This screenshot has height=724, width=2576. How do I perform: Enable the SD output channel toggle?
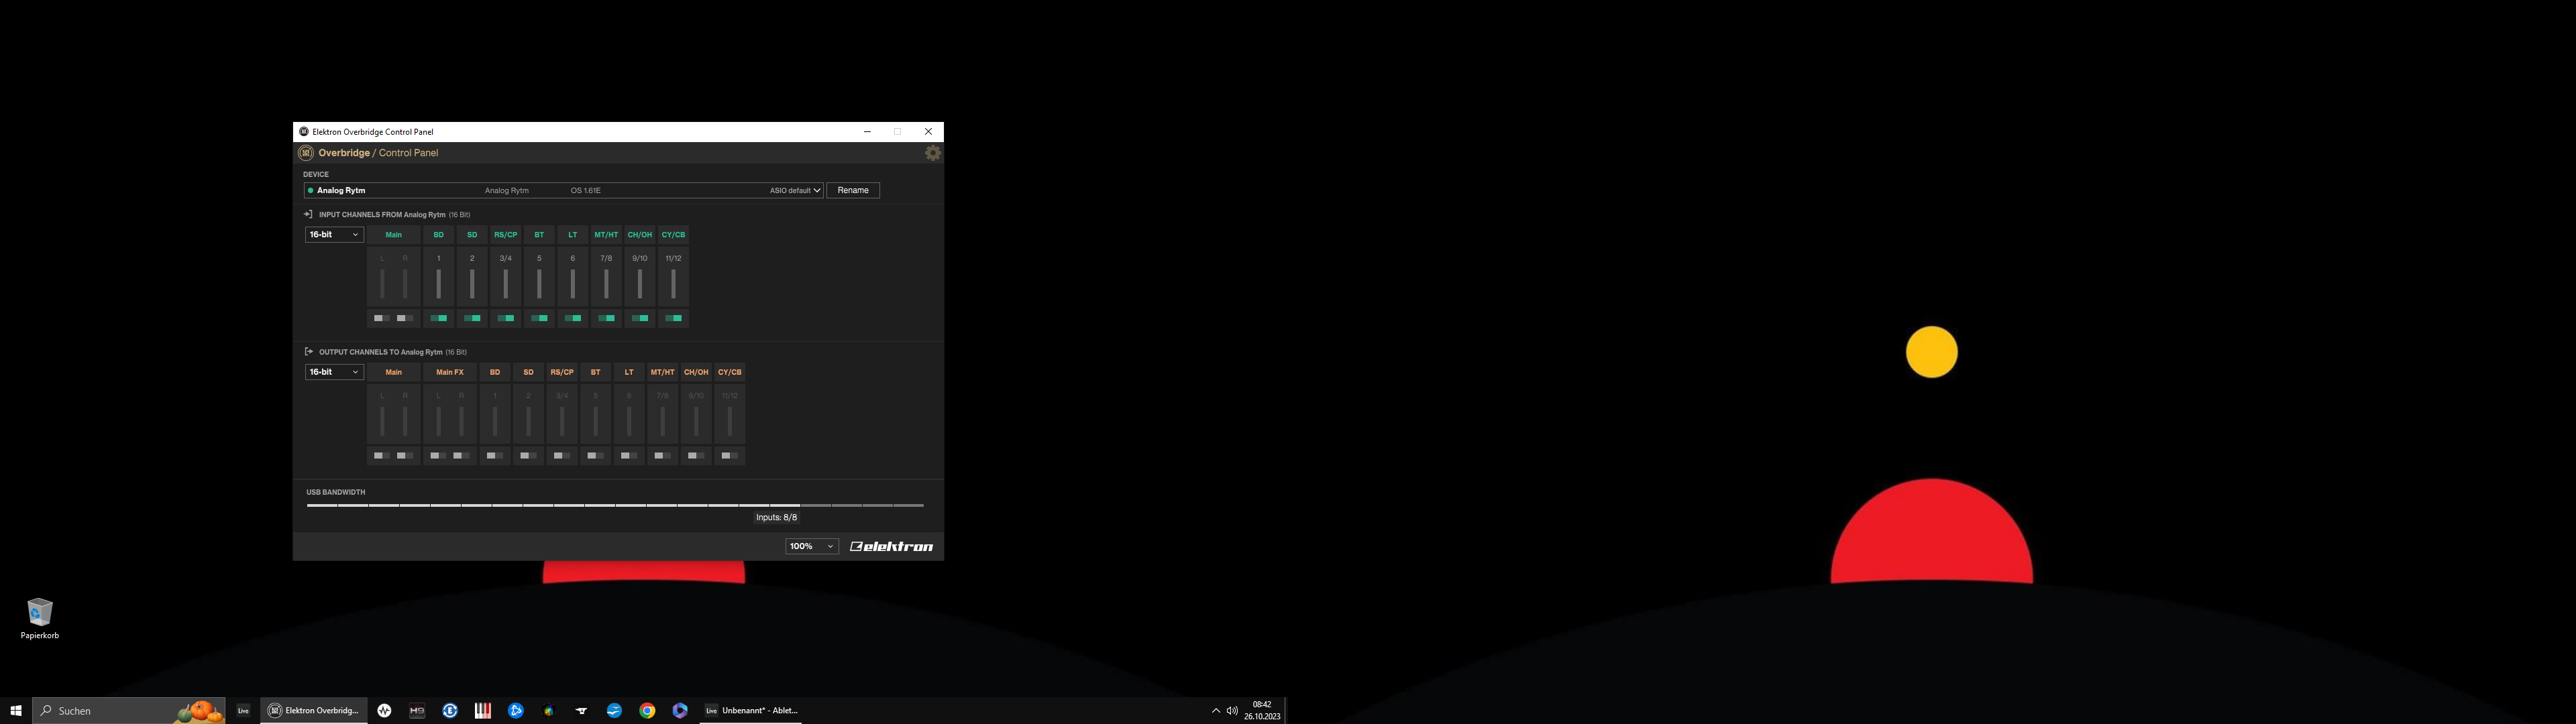tap(528, 456)
